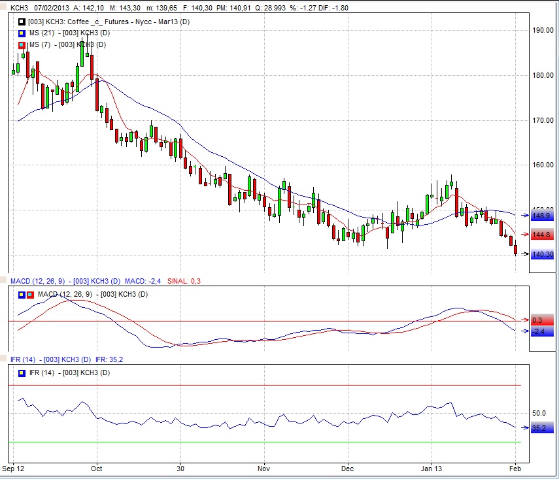Click the black-white KCH3 Coffee Futures legend icon

(x=22, y=23)
